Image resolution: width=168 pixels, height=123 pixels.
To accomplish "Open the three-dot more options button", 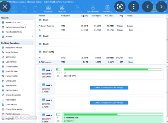I will pos(134,7).
